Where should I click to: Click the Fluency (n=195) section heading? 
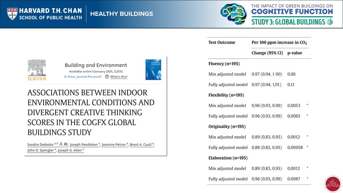point(224,64)
